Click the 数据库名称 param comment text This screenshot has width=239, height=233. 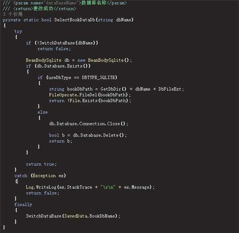tap(94, 3)
